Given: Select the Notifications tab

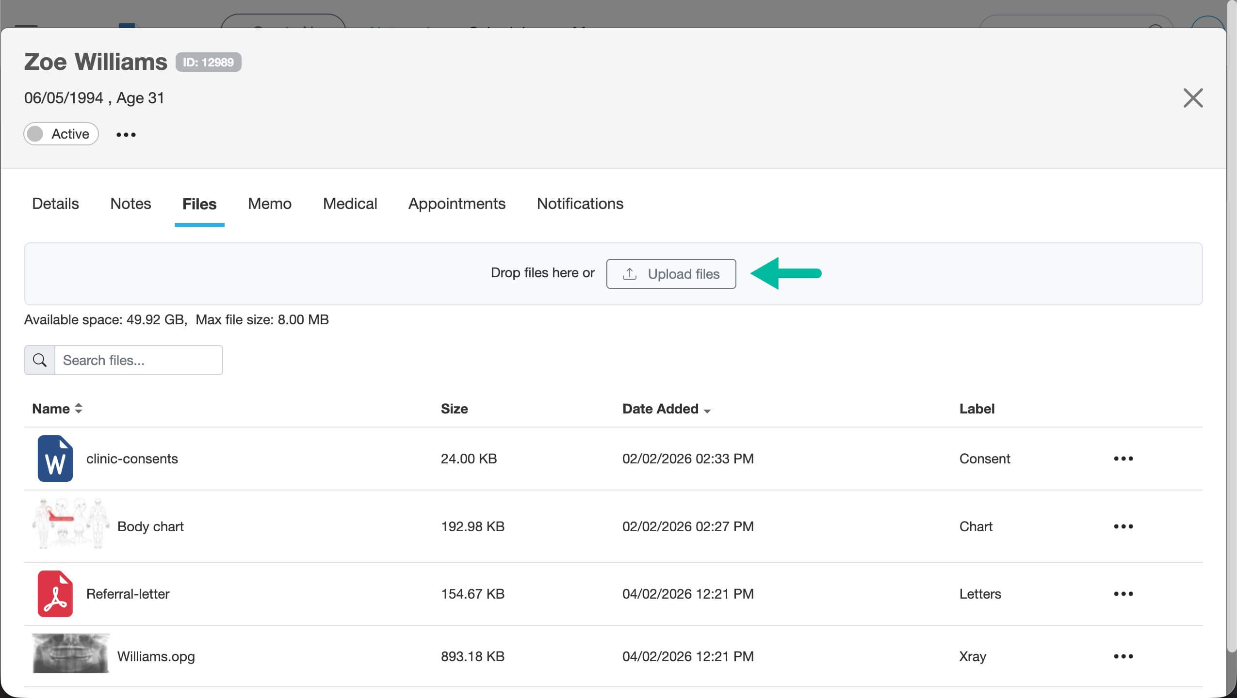Looking at the screenshot, I should pos(579,204).
